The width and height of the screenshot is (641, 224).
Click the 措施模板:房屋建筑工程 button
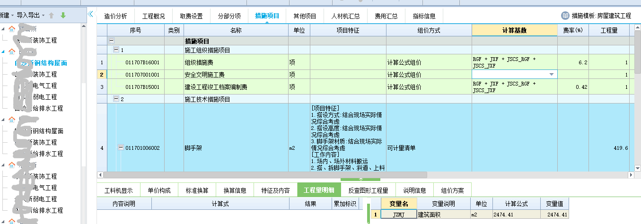596,16
